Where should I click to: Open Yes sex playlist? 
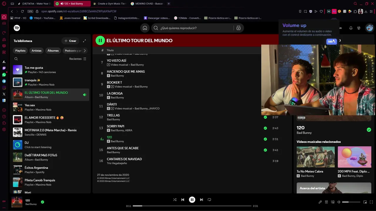51,107
